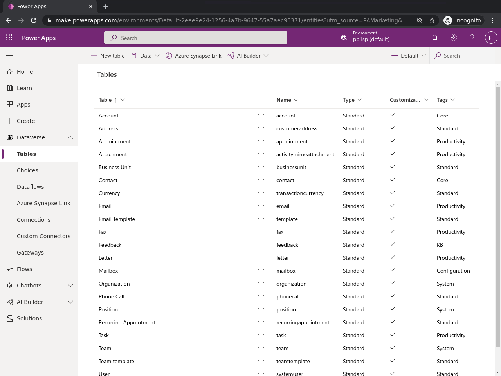Expand the Chatbots section

[70, 286]
